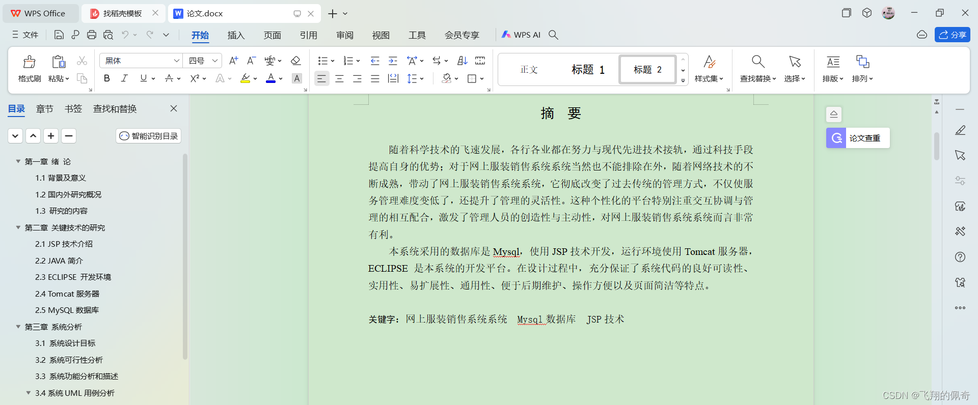The height and width of the screenshot is (405, 978).
Task: Decrease paragraph indent
Action: [x=375, y=61]
